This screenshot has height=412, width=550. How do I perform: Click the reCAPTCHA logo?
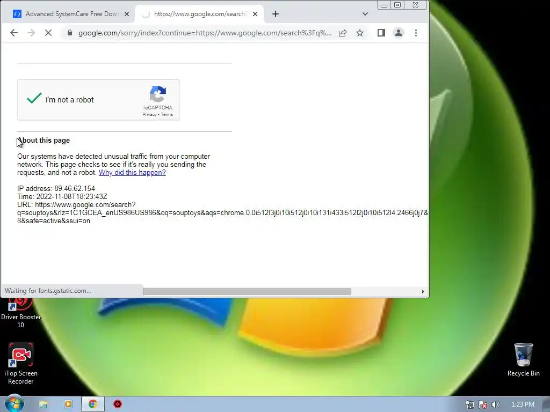(x=158, y=94)
